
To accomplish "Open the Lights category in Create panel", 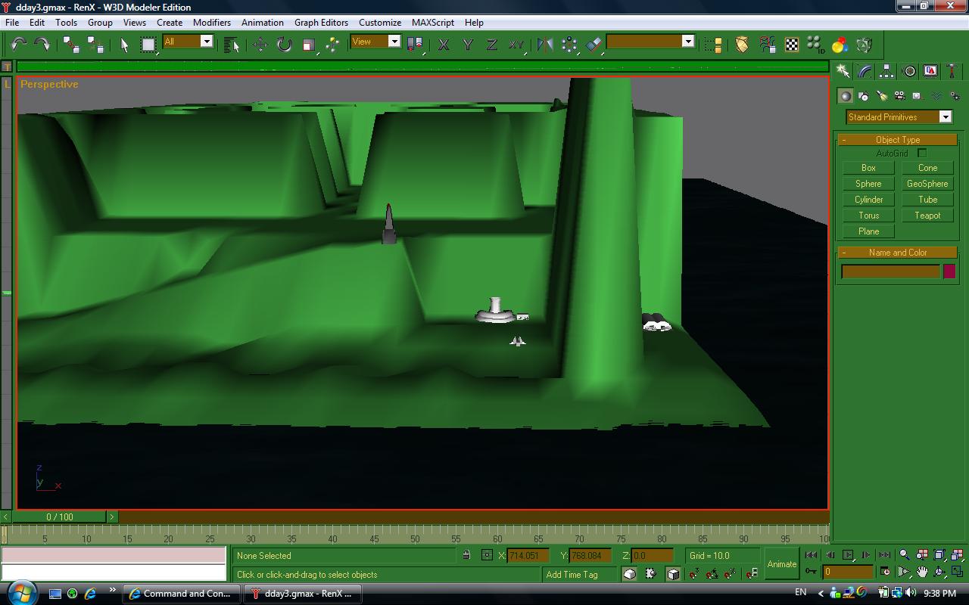I will (x=881, y=96).
